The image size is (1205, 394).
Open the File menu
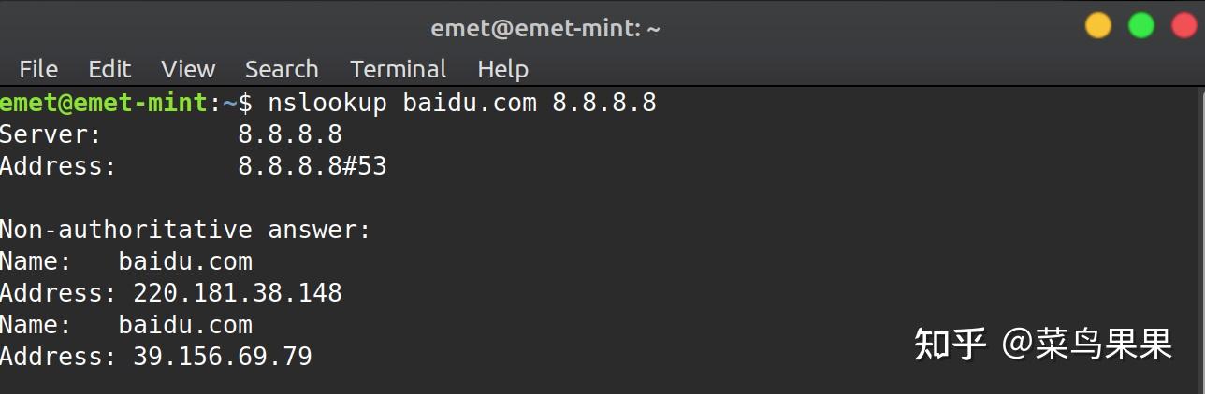coord(38,69)
